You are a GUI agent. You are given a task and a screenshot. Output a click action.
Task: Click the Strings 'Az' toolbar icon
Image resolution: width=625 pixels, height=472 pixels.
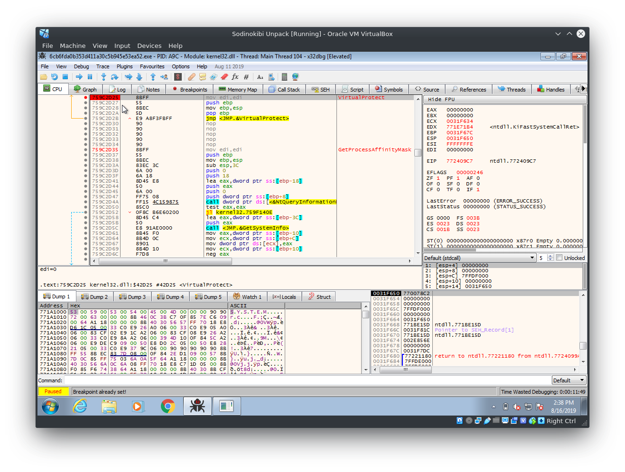point(260,77)
